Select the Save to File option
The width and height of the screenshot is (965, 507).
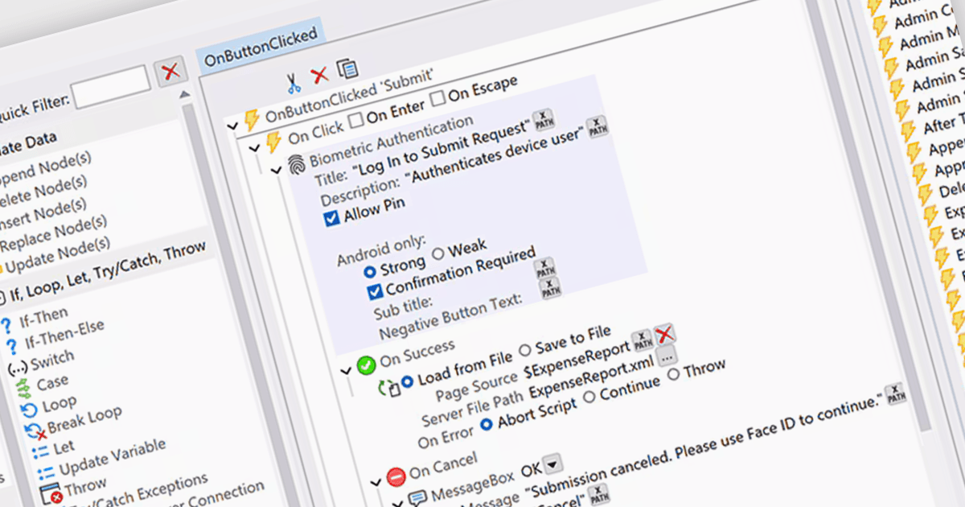[526, 349]
